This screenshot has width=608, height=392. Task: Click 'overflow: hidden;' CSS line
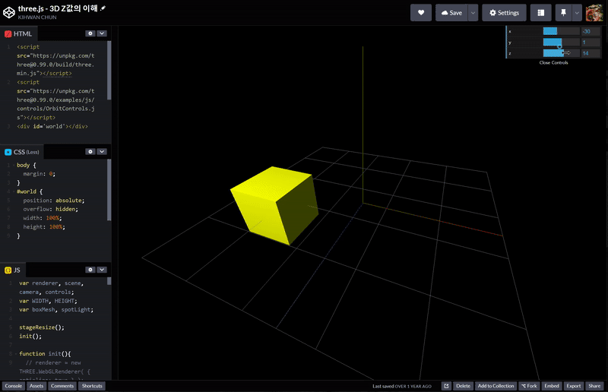[x=50, y=209]
